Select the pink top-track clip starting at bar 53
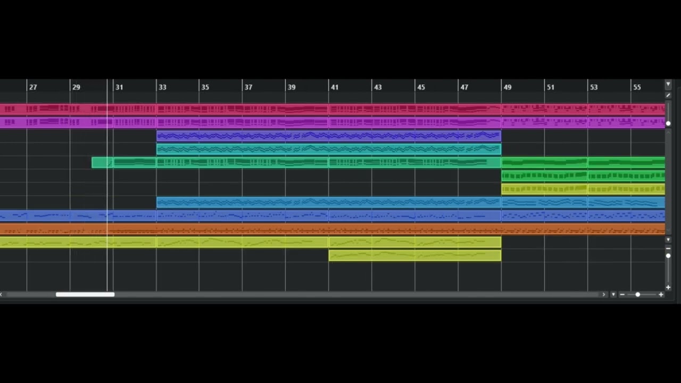This screenshot has width=681, height=383. point(627,109)
